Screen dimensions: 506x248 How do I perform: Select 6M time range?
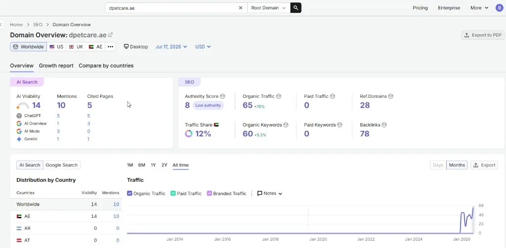(142, 165)
